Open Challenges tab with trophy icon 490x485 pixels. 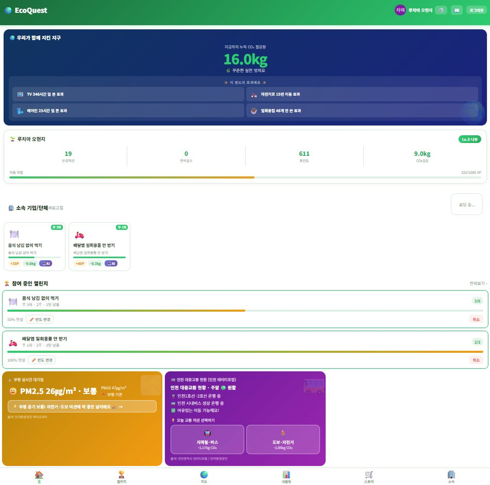click(121, 477)
